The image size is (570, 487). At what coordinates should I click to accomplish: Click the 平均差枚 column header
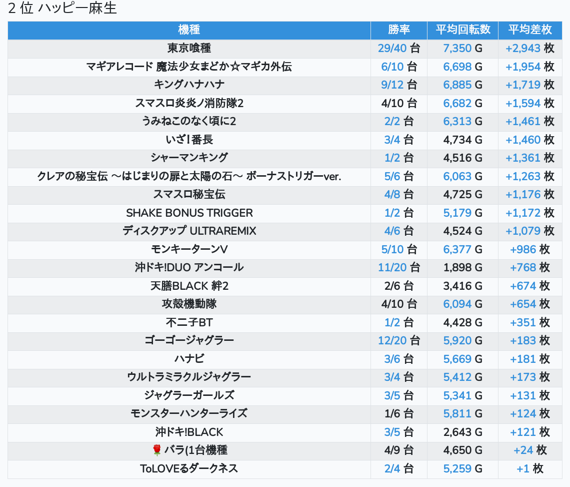[x=529, y=30]
